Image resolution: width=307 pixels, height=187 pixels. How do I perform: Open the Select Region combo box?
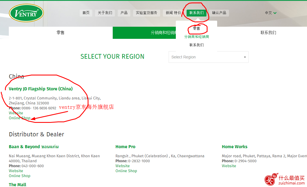(209, 57)
